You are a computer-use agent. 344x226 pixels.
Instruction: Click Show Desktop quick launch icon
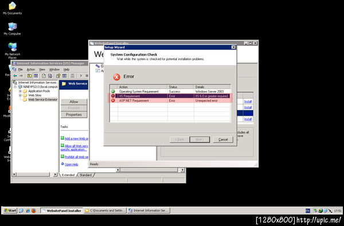pyautogui.click(x=21, y=211)
